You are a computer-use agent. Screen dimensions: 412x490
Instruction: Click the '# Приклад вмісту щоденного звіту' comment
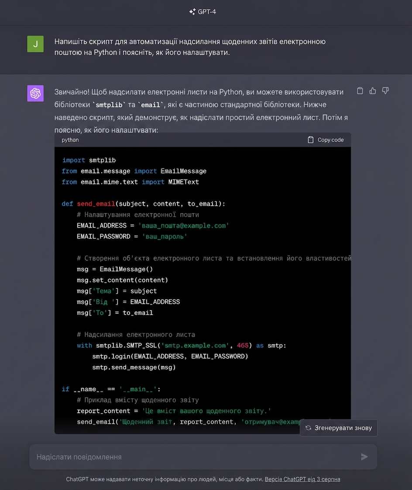(138, 400)
